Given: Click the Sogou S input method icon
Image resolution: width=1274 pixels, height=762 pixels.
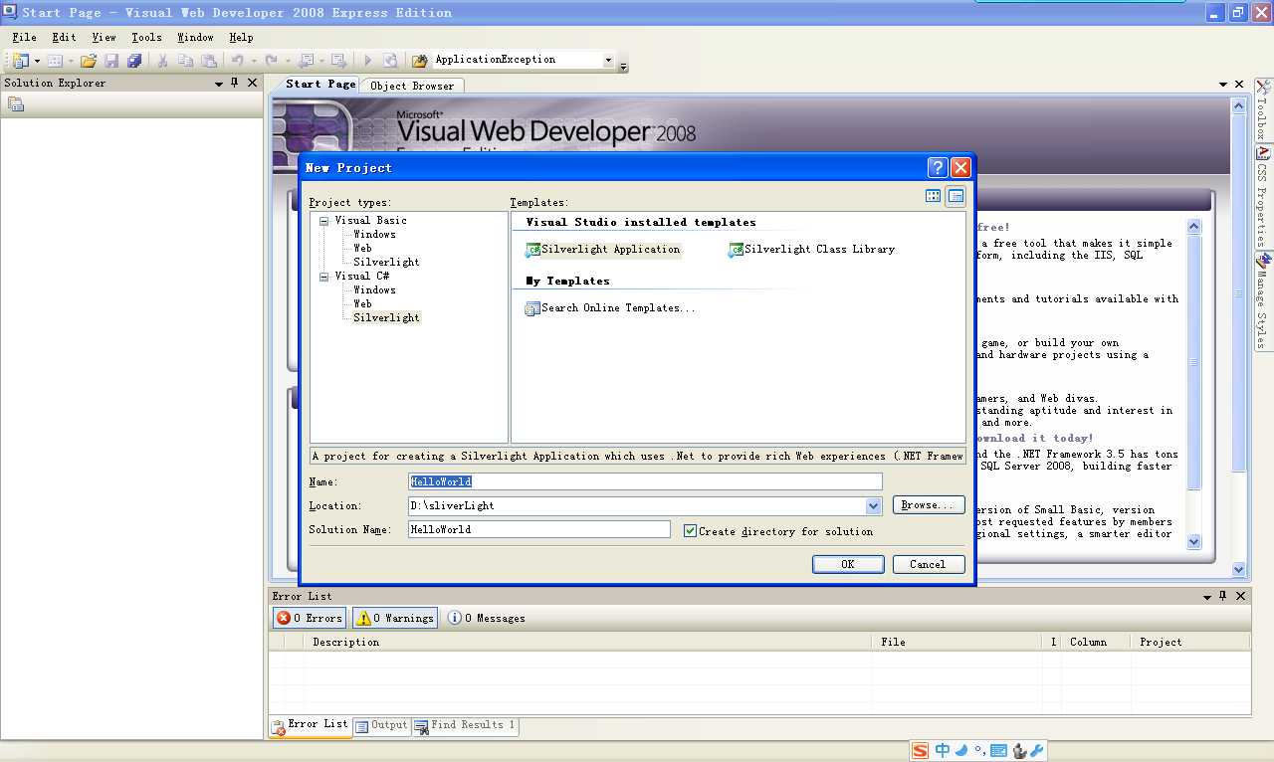Looking at the screenshot, I should (921, 751).
